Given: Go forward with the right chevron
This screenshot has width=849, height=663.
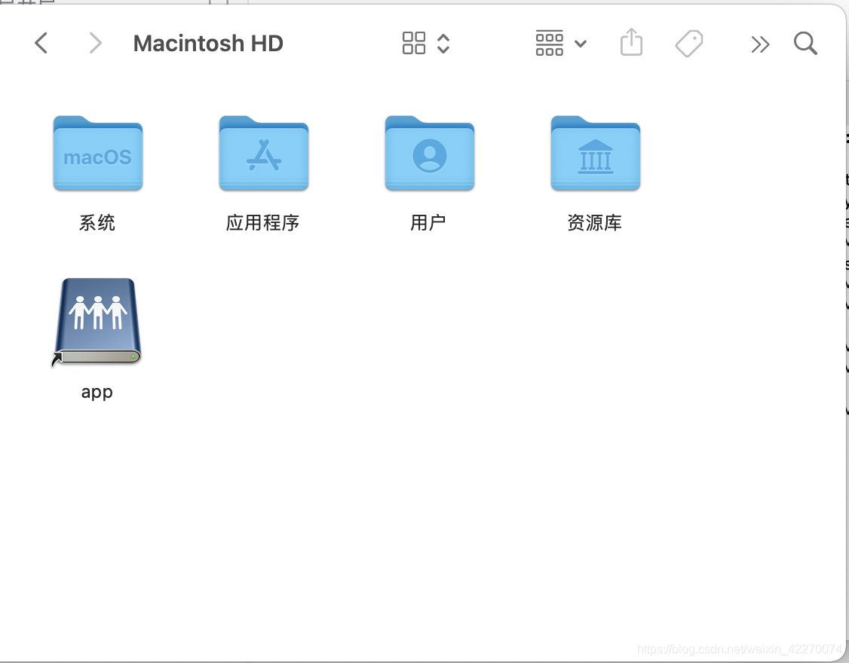Looking at the screenshot, I should click(x=95, y=43).
